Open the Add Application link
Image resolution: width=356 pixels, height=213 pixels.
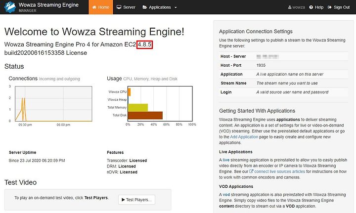244,137
